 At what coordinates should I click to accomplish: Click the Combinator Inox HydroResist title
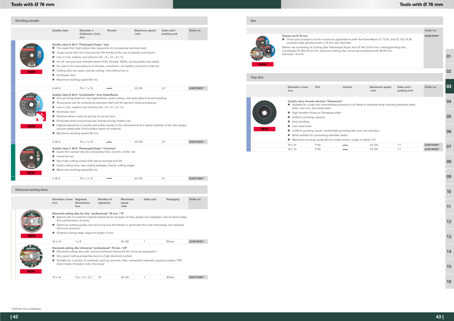point(85,95)
